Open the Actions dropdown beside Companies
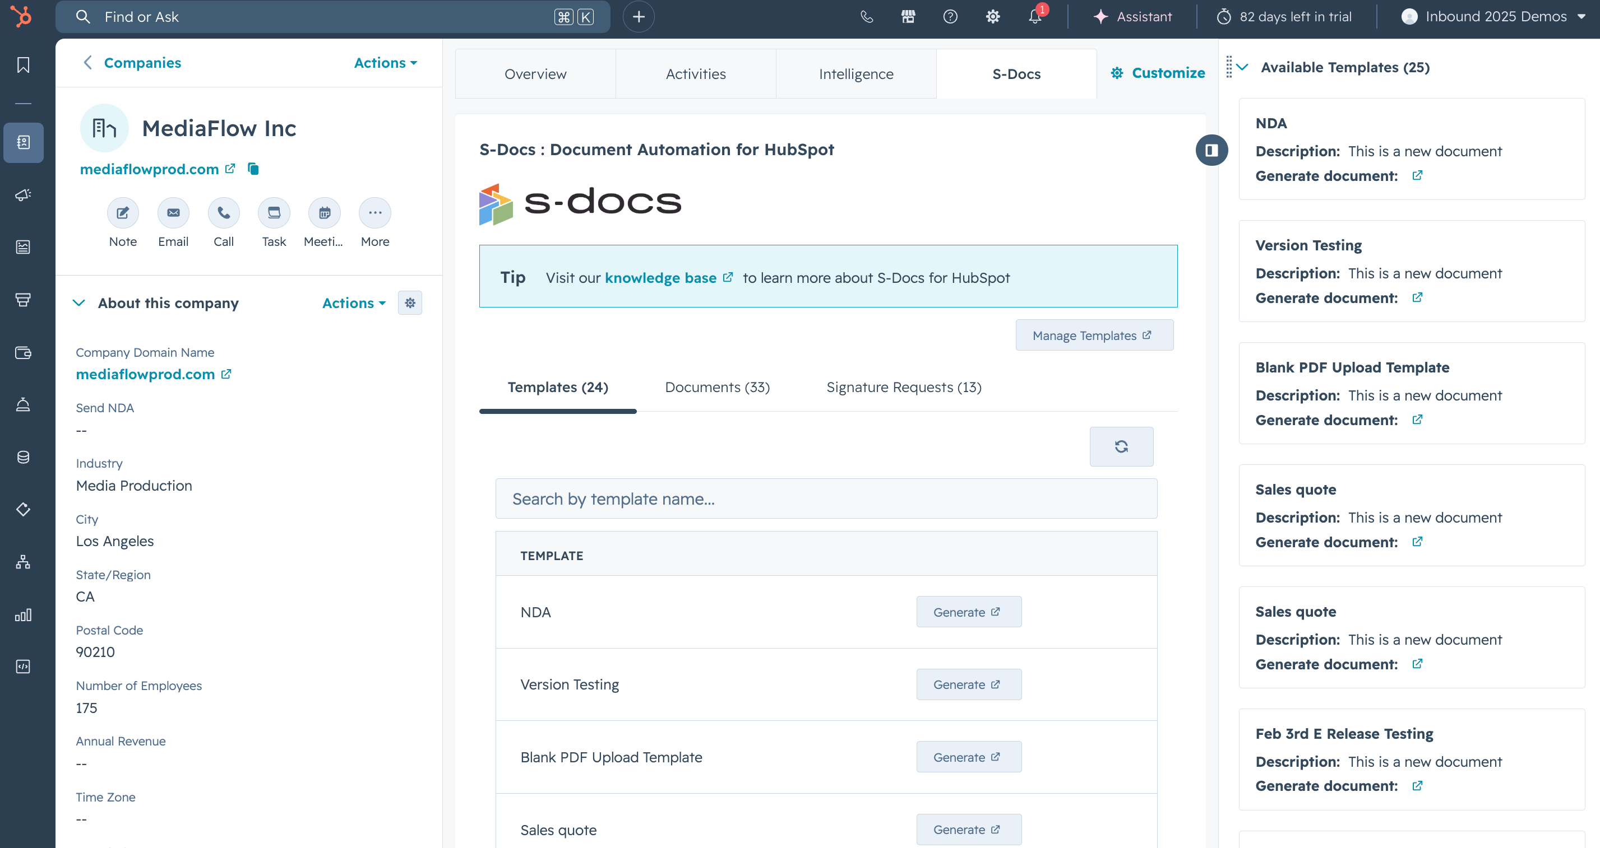This screenshot has width=1600, height=848. (x=386, y=63)
